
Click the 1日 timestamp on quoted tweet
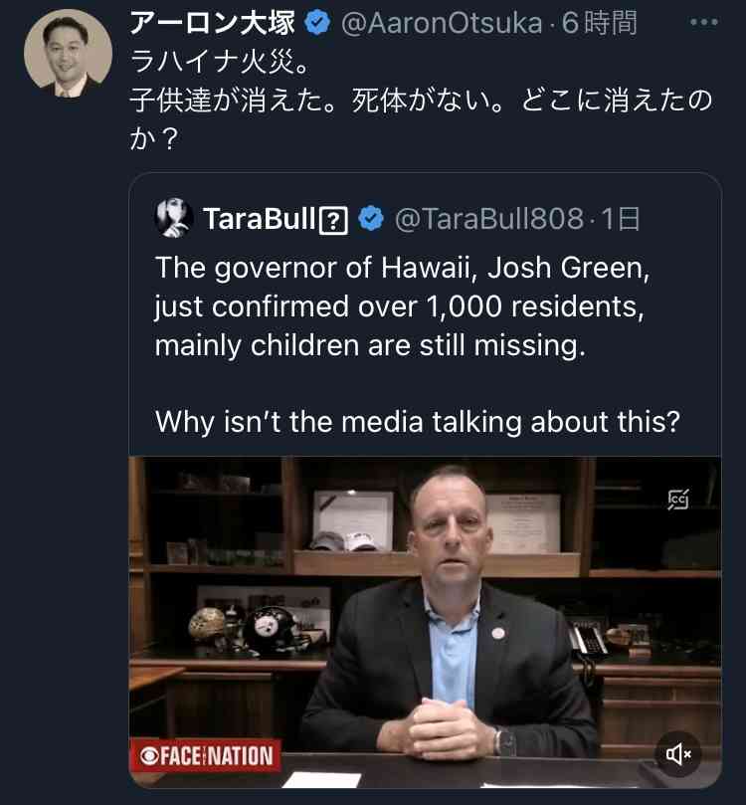[x=621, y=219]
